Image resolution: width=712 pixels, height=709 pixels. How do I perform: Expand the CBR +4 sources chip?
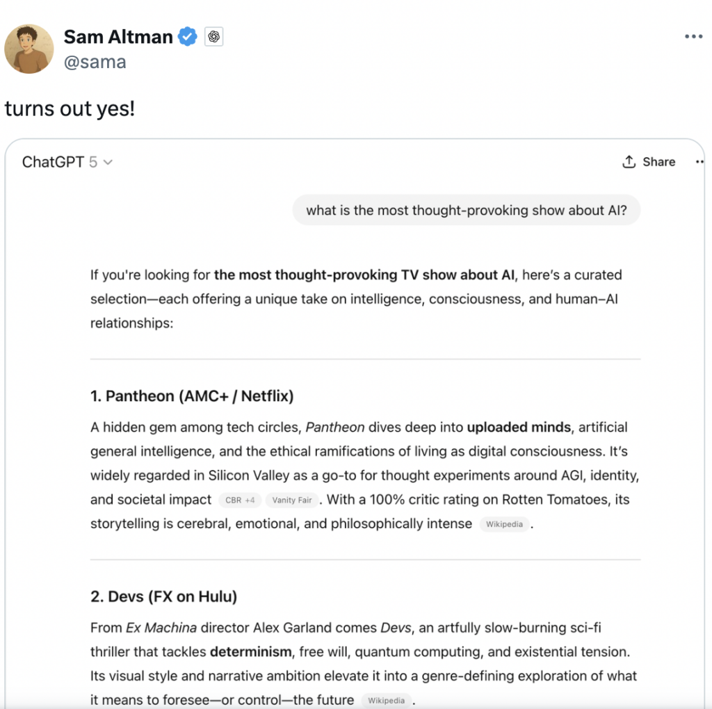(240, 500)
